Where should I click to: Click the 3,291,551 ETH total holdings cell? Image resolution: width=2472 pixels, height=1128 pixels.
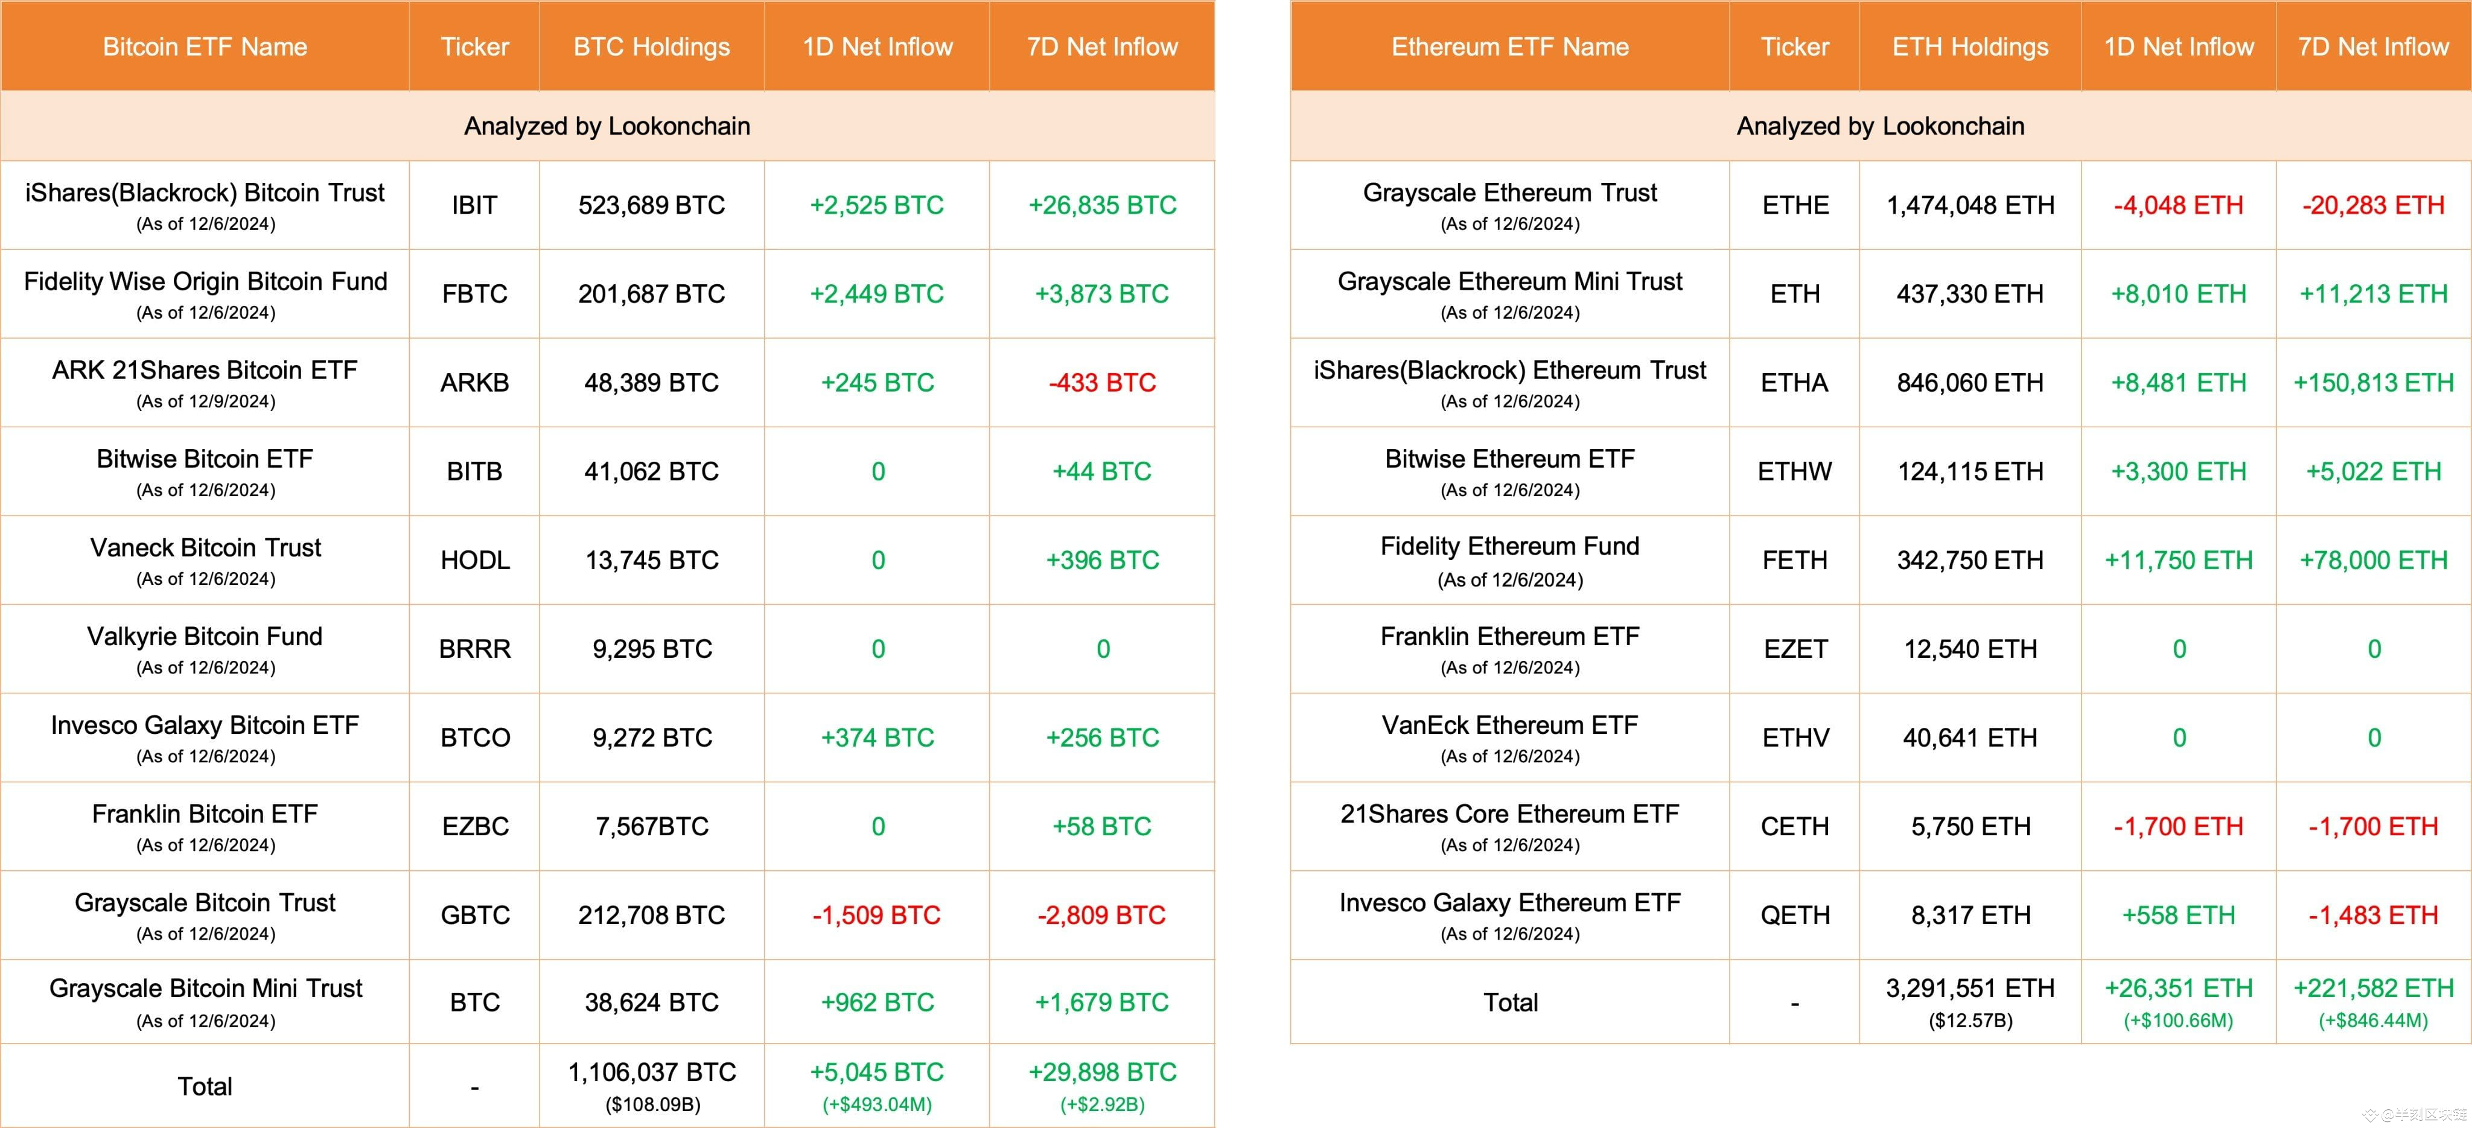click(1970, 1001)
